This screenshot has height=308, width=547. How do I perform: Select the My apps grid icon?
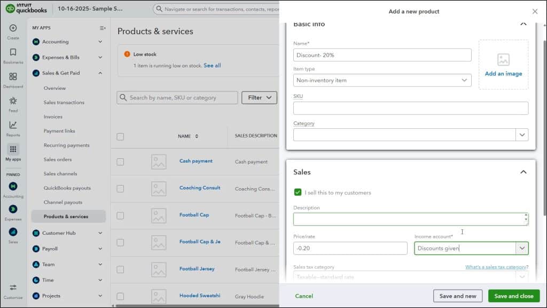click(12, 150)
